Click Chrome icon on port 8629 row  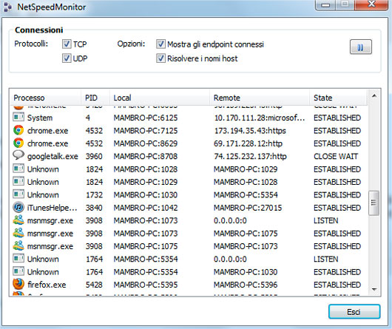18,143
